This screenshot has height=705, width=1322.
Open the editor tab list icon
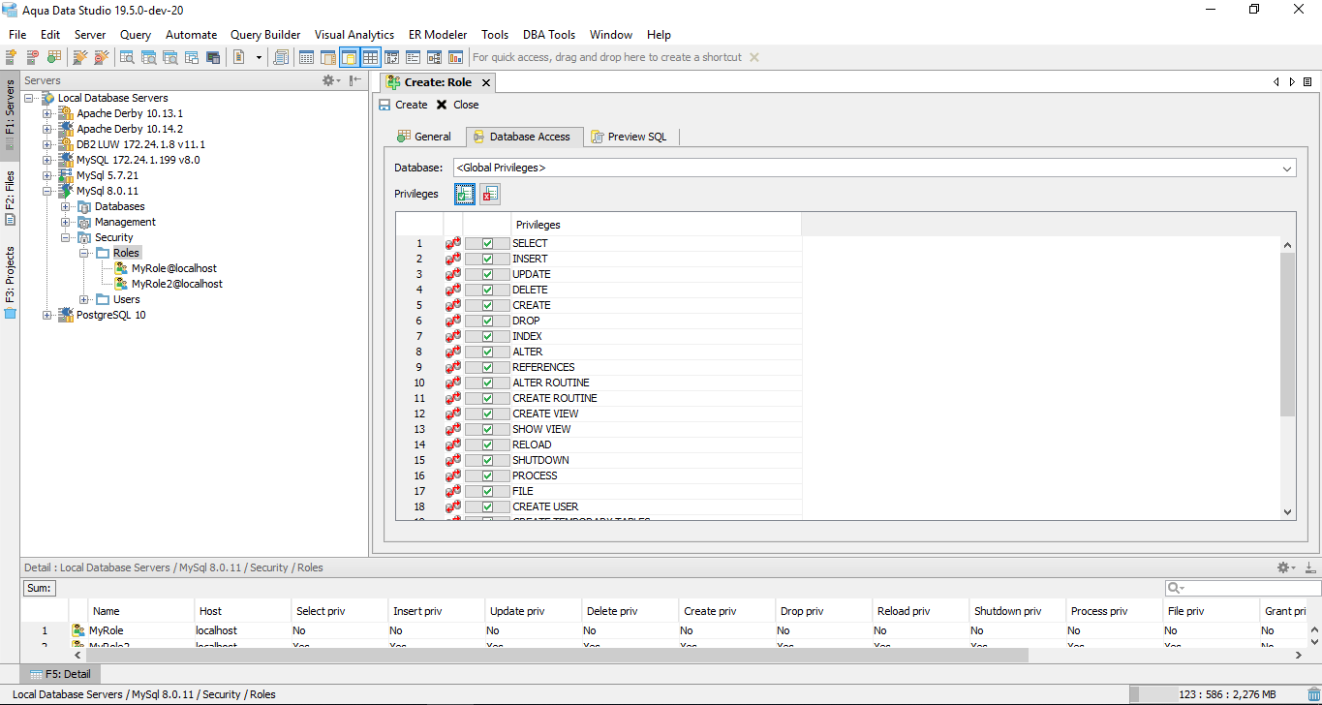(1307, 82)
